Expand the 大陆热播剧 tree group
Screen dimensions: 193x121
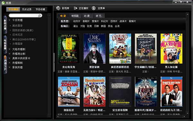click(x=9, y=49)
